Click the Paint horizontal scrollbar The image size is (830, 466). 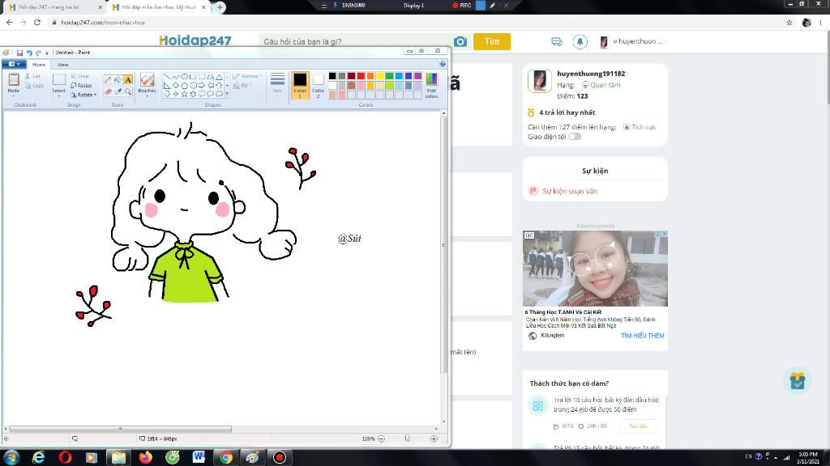(121, 429)
